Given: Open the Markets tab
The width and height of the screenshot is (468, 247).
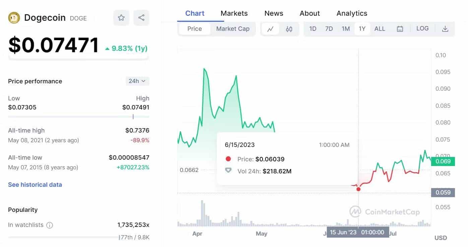Looking at the screenshot, I should point(234,13).
